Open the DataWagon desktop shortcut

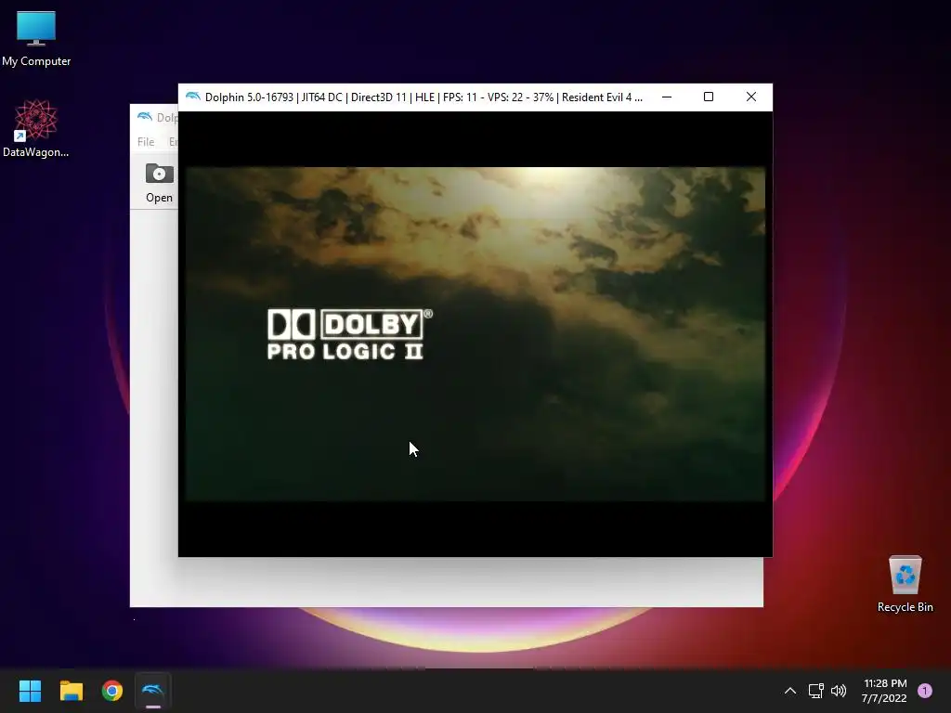[x=36, y=128]
